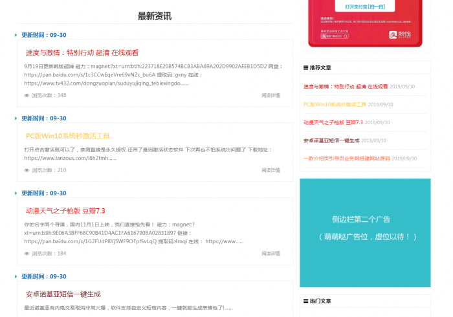
Task: Click 阅读详情 for the 速度与激情 post
Action: [271, 95]
